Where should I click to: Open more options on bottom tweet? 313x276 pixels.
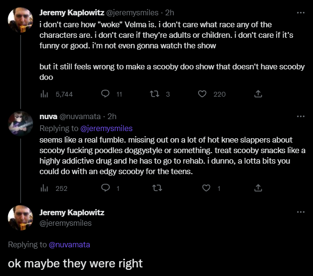(301, 212)
